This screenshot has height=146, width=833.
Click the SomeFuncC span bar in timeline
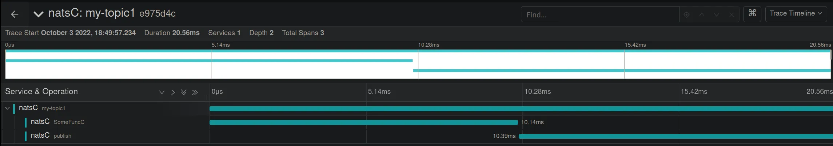pos(364,122)
